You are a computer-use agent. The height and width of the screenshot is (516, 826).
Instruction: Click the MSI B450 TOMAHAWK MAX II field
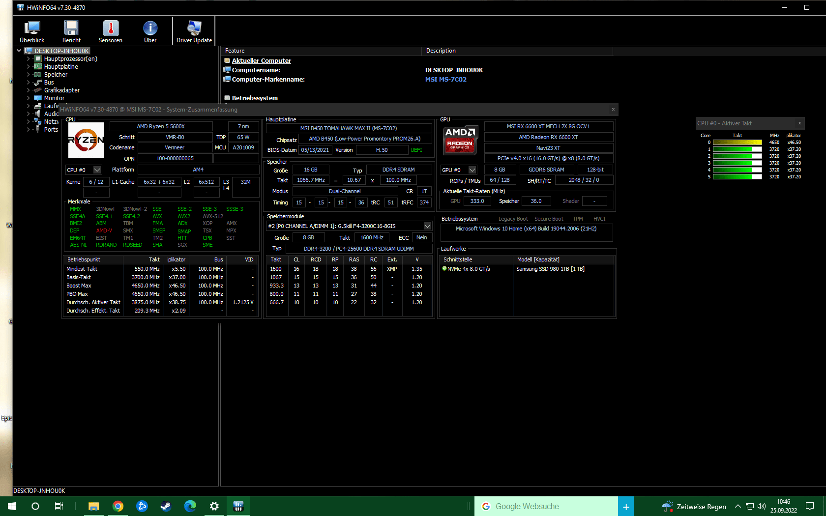[349, 129]
